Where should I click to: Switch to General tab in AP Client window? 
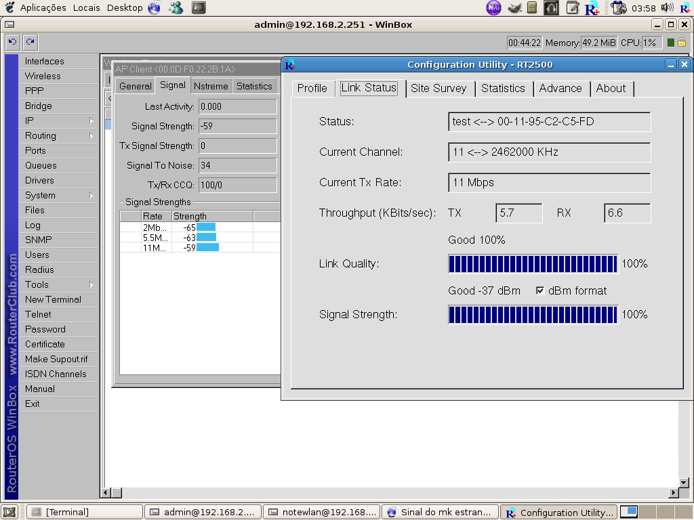136,86
